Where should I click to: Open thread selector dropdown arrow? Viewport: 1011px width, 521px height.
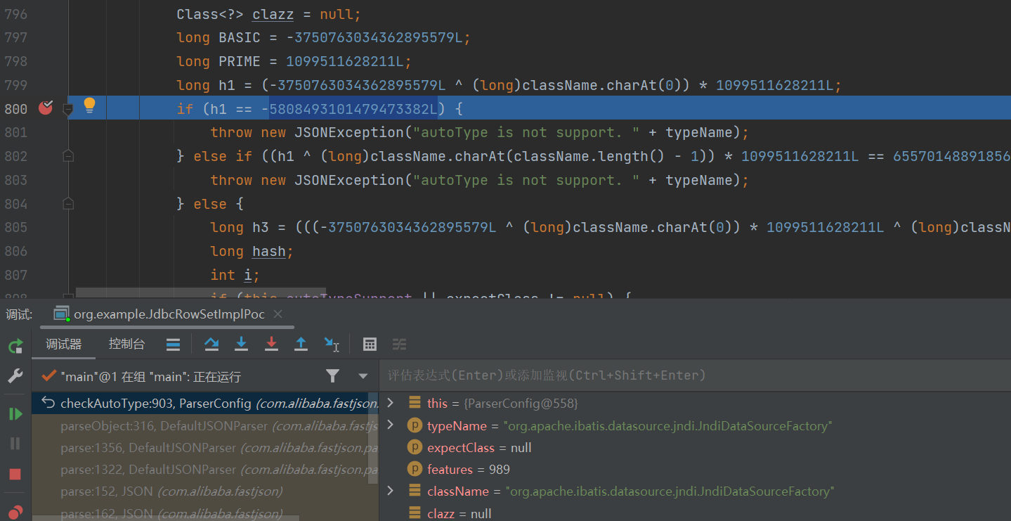[363, 376]
